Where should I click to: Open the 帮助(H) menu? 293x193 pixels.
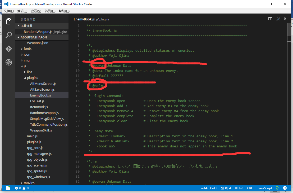point(64,11)
